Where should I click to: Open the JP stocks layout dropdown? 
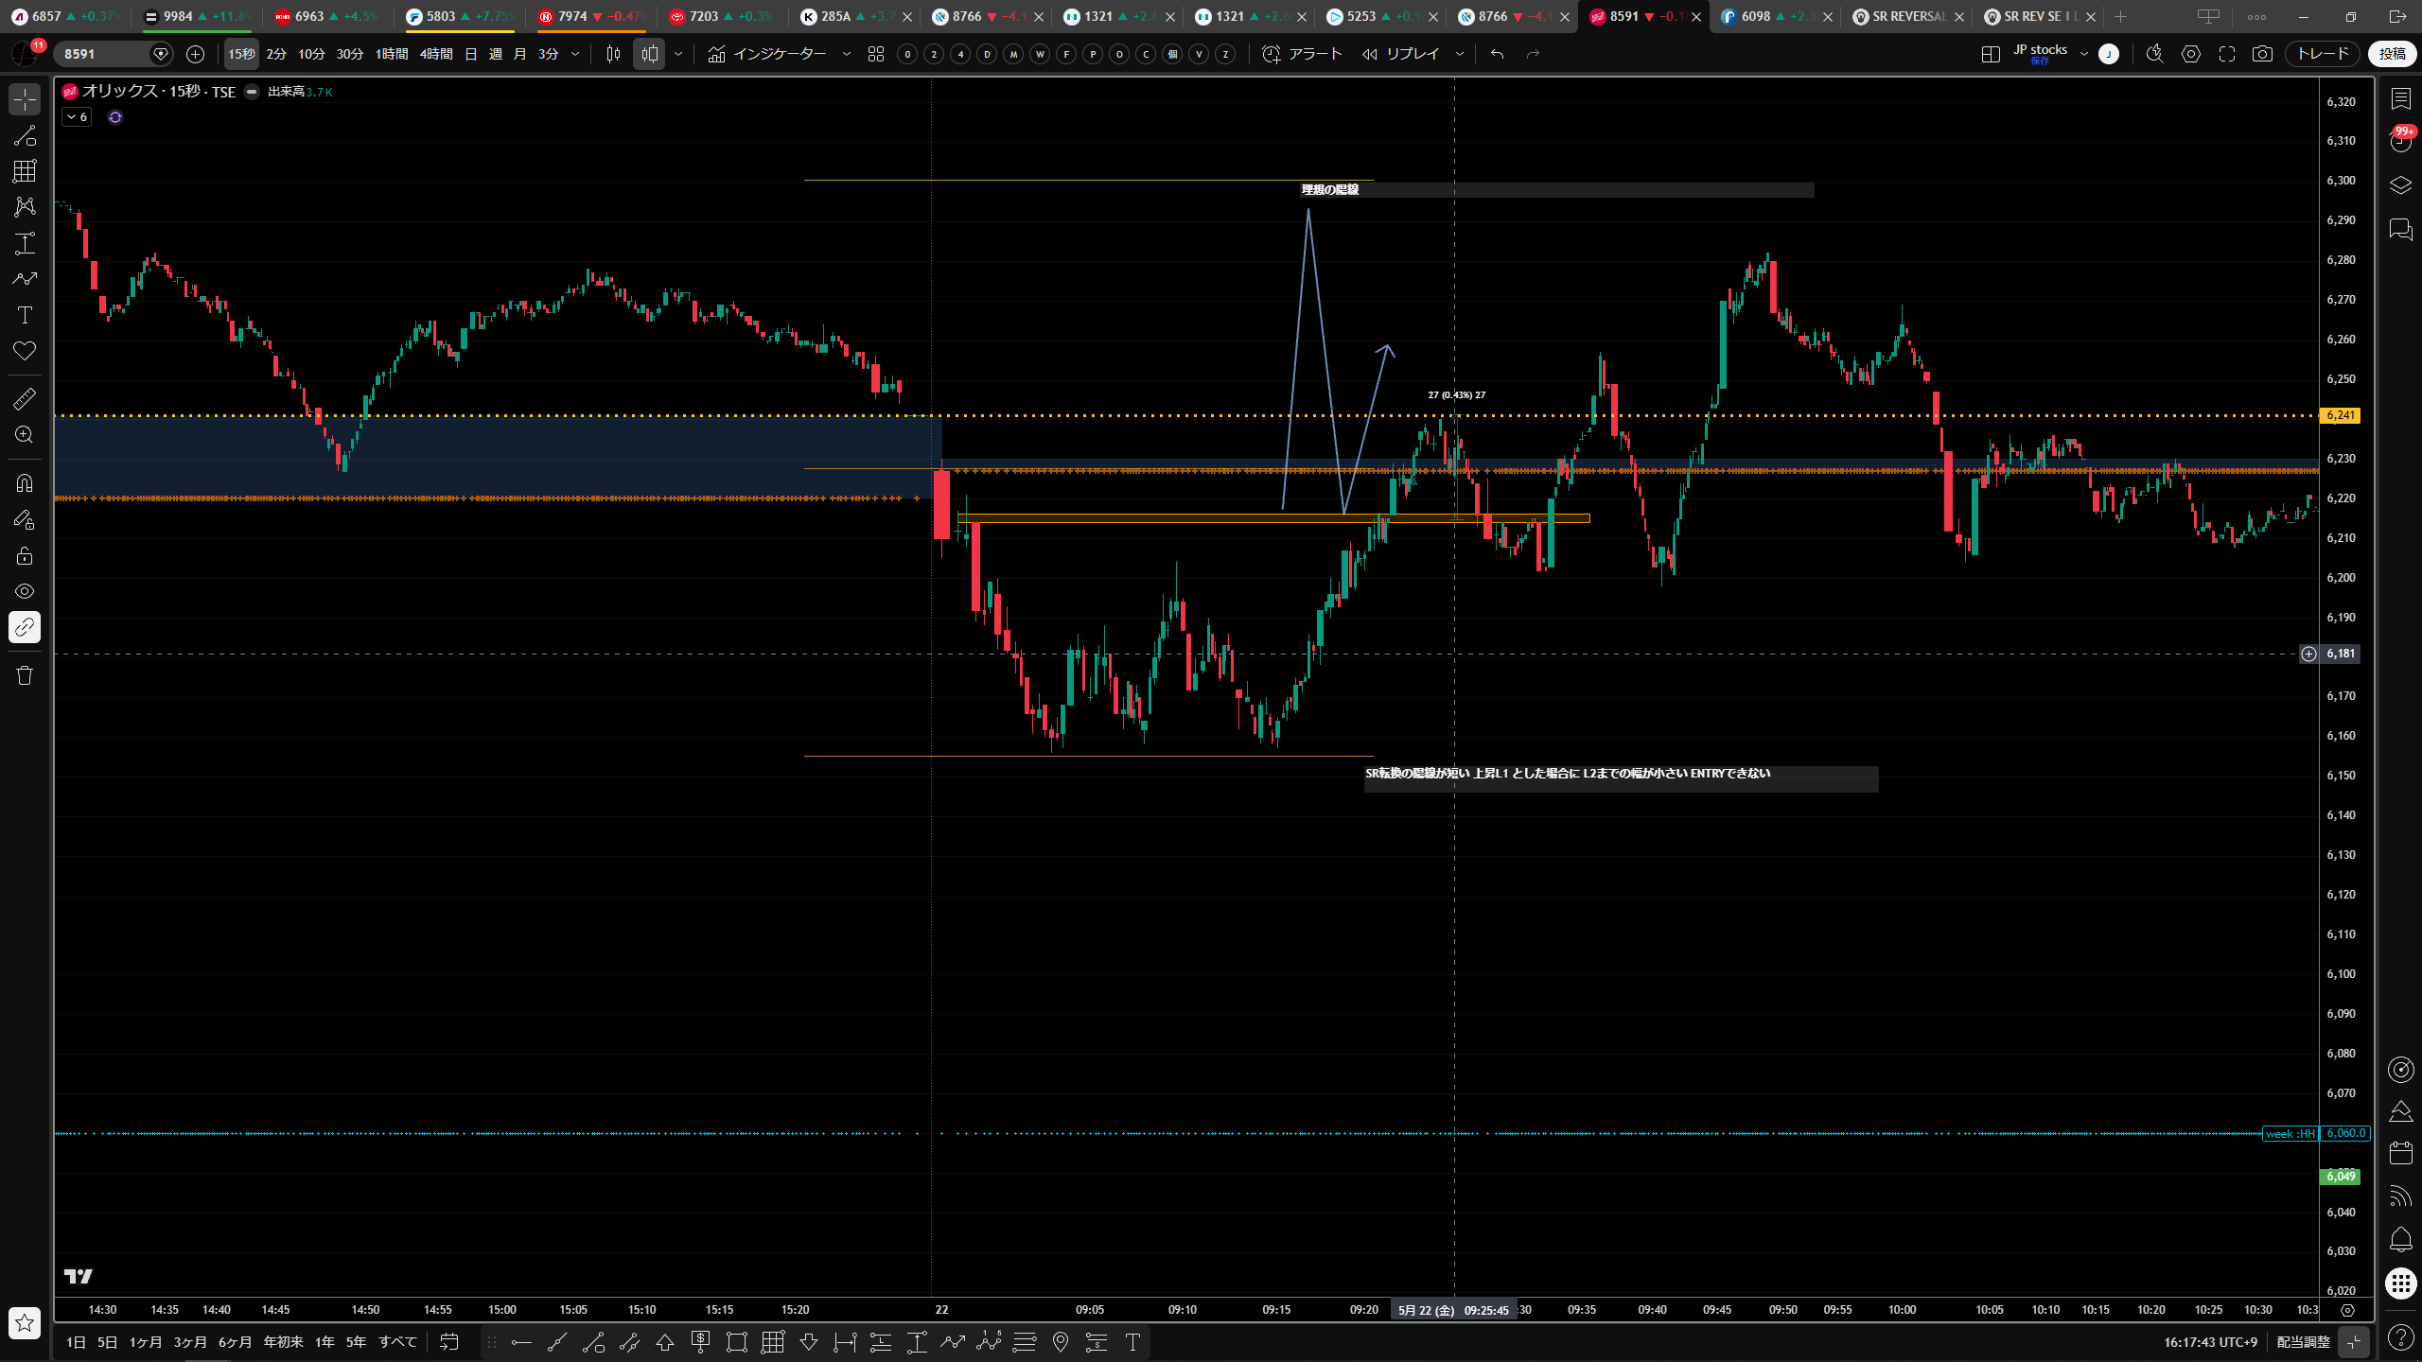tap(2084, 54)
